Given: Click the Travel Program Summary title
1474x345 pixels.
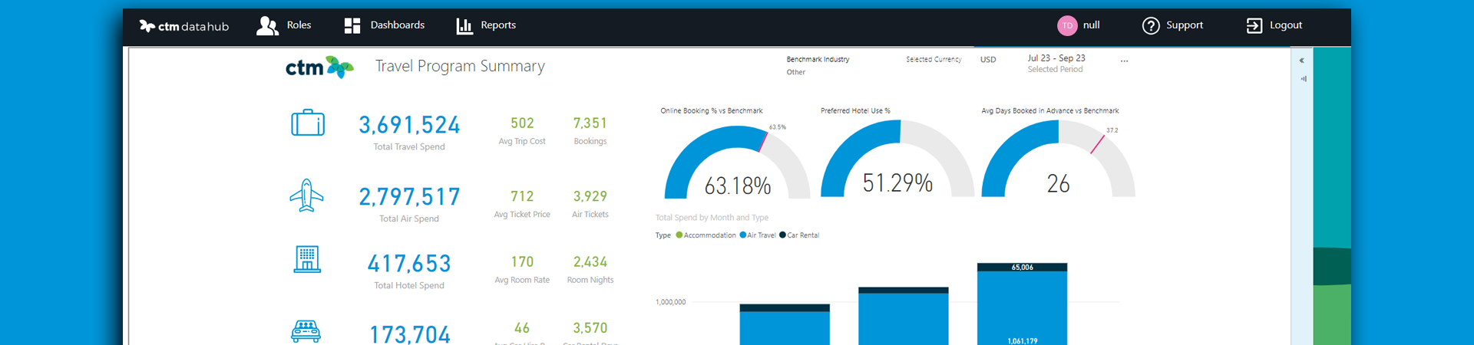Looking at the screenshot, I should point(460,66).
